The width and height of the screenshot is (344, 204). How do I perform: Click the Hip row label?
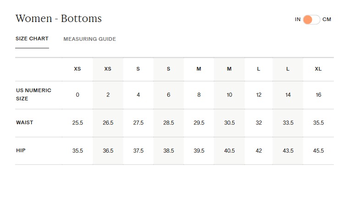coord(21,150)
